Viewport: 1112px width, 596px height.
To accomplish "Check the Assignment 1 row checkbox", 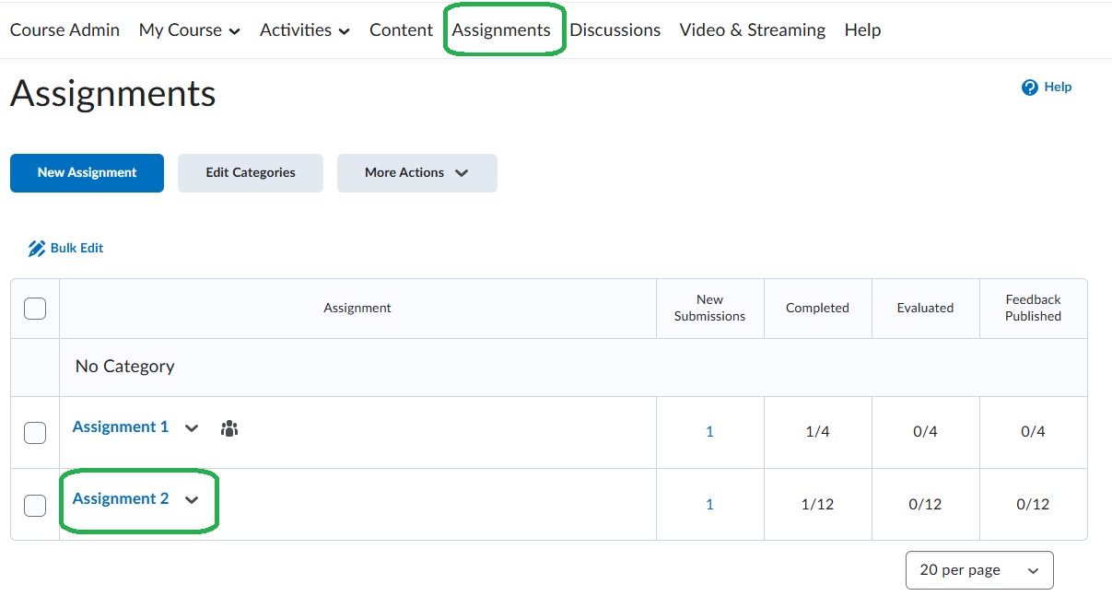I will [x=35, y=433].
